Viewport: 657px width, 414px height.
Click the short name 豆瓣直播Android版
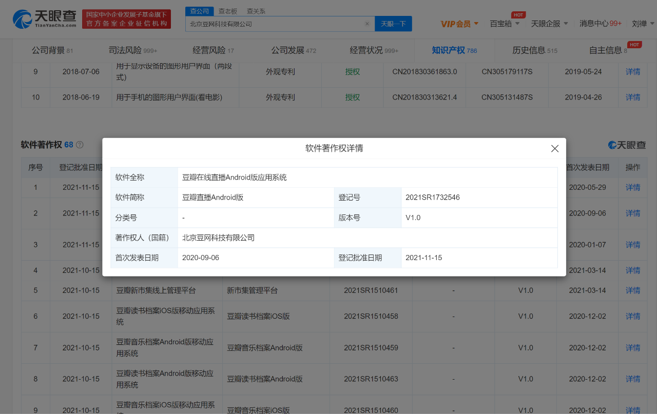212,198
